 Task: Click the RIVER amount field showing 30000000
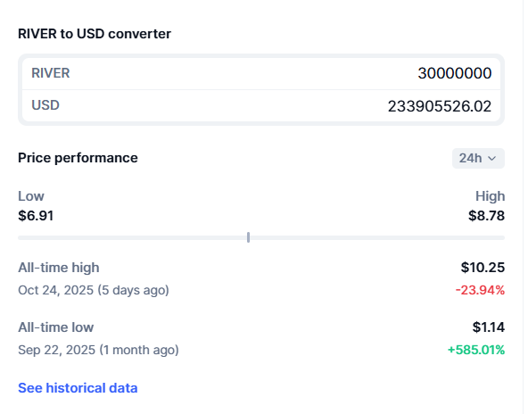[261, 73]
